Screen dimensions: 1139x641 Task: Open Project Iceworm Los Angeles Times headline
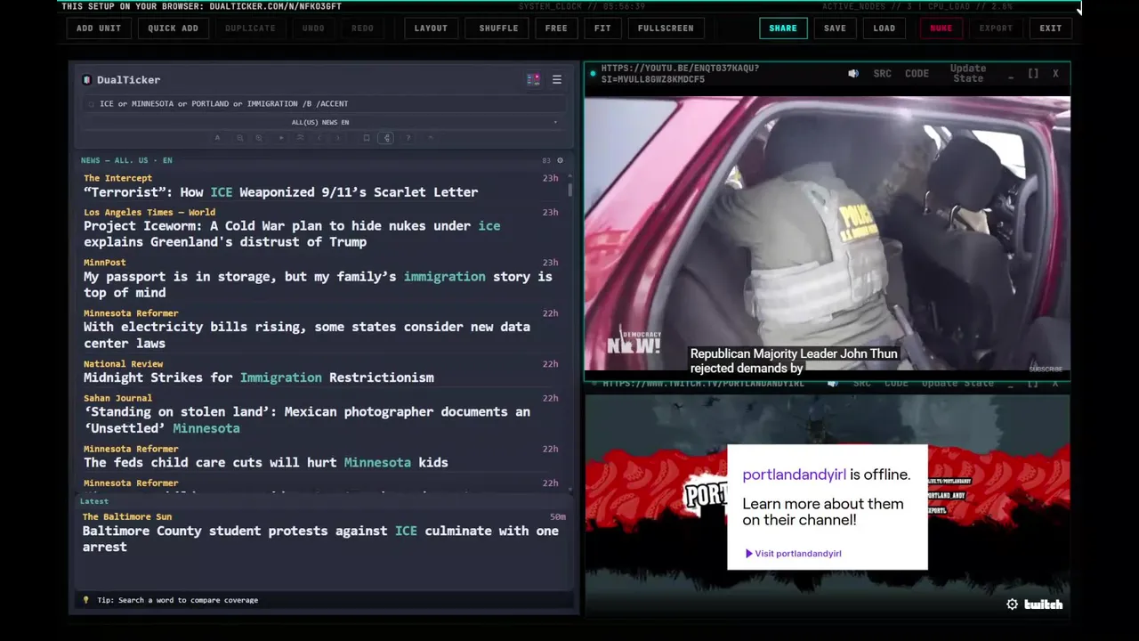292,234
